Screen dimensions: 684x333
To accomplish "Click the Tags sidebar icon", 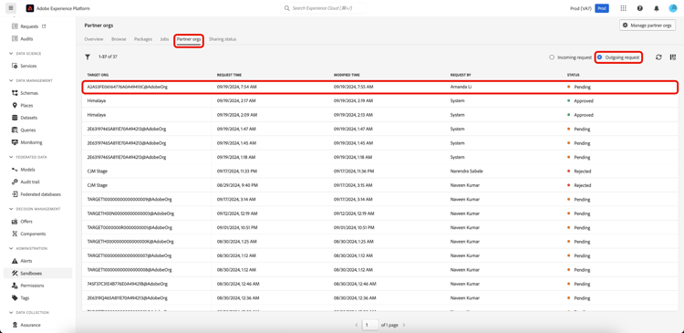I will pyautogui.click(x=15, y=297).
